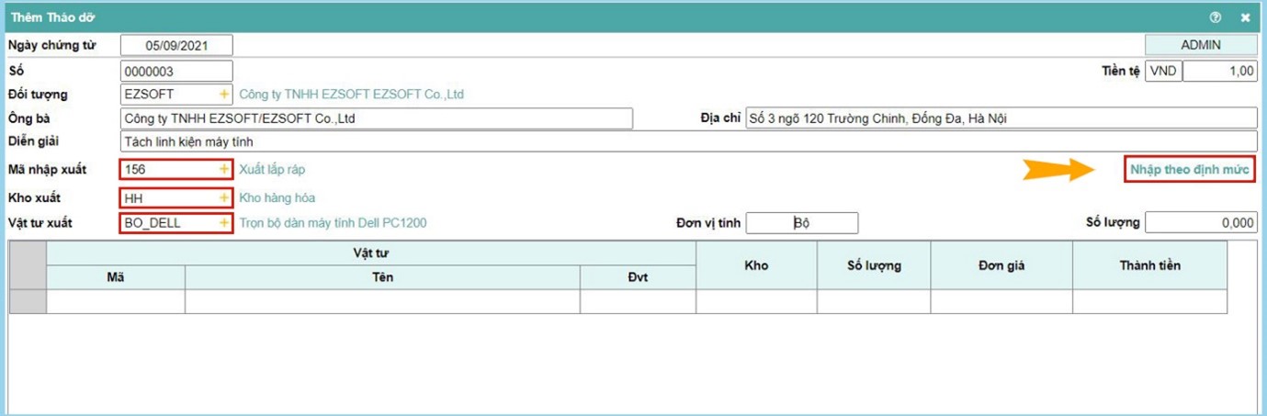Screen dimensions: 1267x416
Task: Open the Tiền tệ VND currency box
Action: point(1163,71)
